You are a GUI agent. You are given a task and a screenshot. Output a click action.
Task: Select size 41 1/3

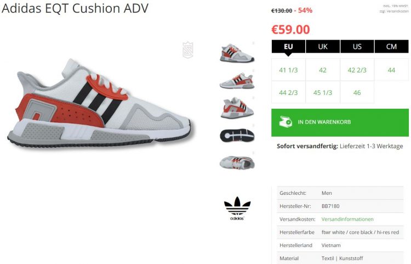[288, 70]
